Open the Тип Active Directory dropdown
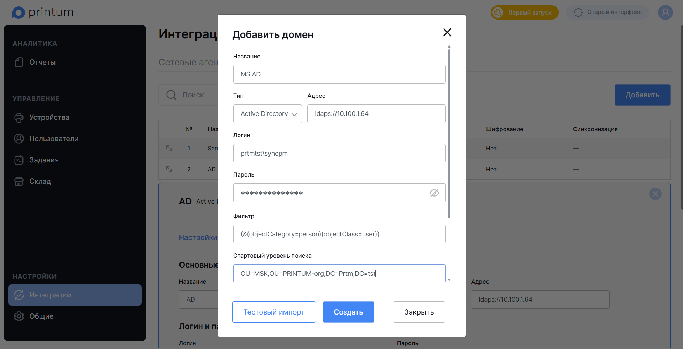The image size is (683, 349). coord(267,114)
